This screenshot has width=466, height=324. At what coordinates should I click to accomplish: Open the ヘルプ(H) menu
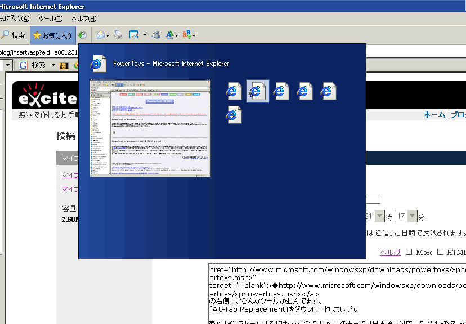pyautogui.click(x=84, y=19)
